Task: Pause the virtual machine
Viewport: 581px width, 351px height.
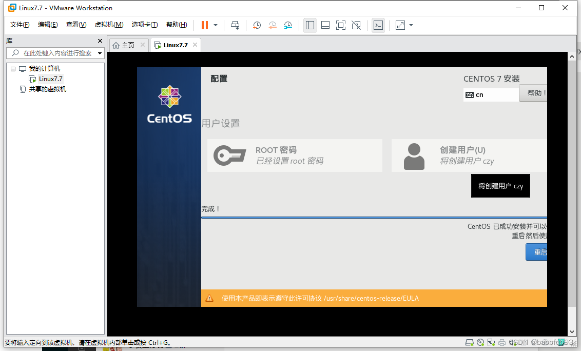Action: click(x=205, y=25)
